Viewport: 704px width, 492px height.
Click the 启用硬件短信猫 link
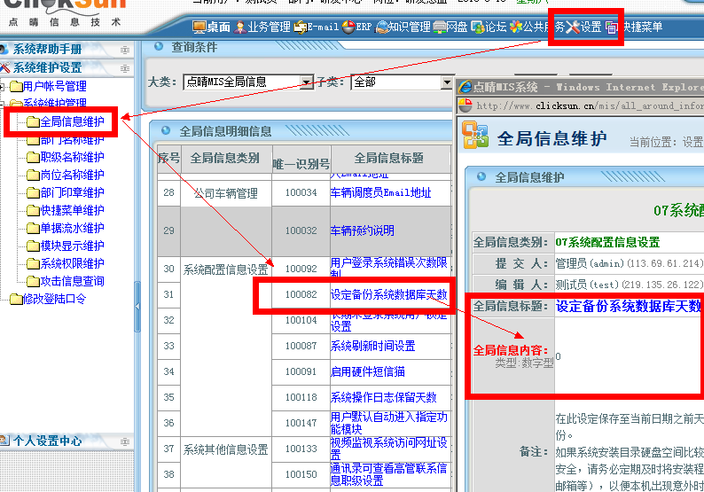[x=367, y=371]
